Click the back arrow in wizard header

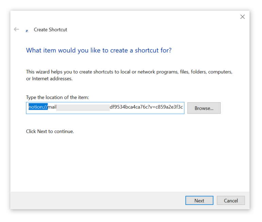pos(16,30)
